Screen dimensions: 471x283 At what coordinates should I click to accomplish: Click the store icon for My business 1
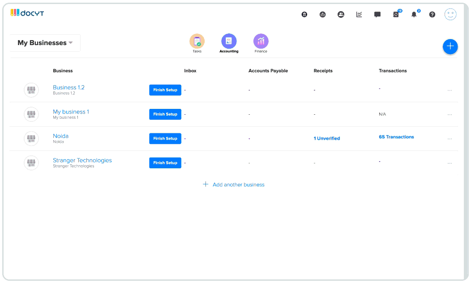(x=31, y=114)
